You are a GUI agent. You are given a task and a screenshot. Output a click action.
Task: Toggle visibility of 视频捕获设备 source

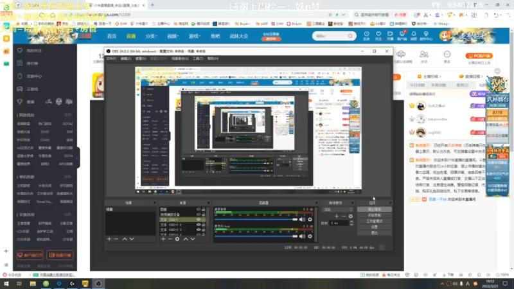point(199,215)
